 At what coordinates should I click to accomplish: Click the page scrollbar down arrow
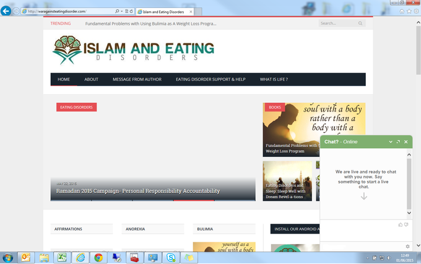click(419, 245)
